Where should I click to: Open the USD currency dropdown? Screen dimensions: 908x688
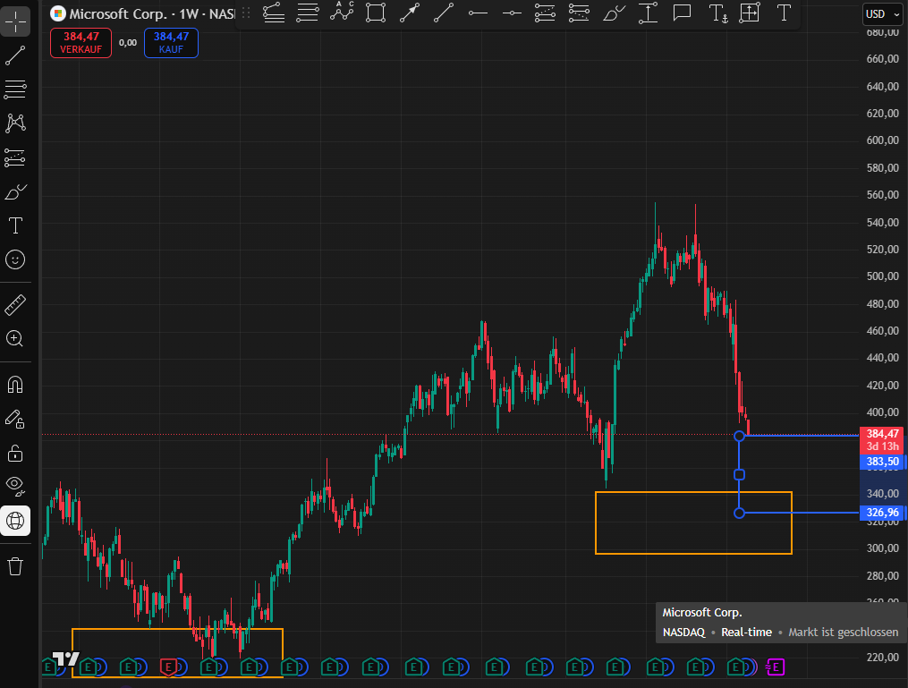click(883, 14)
